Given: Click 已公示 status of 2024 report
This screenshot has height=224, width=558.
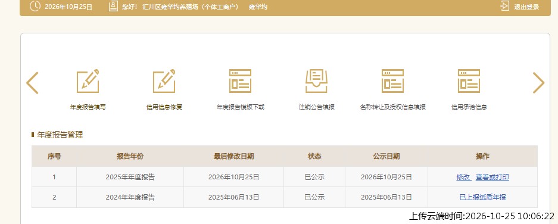Looking at the screenshot, I should [x=314, y=197].
